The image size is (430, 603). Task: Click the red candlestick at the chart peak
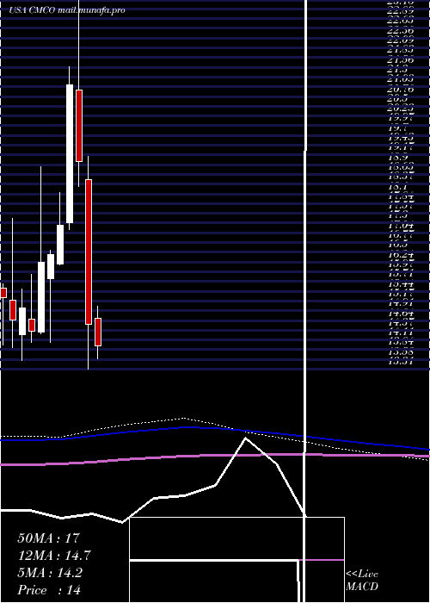tap(79, 126)
